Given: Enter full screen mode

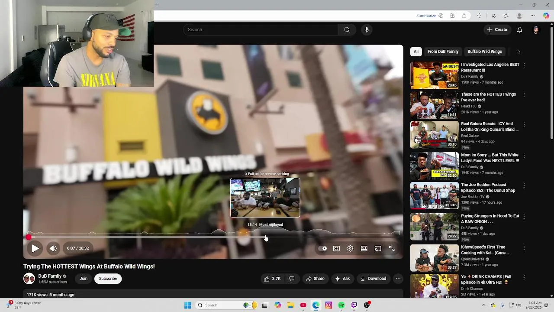Looking at the screenshot, I should click(x=392, y=248).
